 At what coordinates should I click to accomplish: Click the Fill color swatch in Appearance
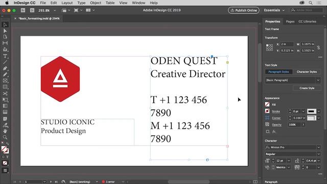(267, 104)
